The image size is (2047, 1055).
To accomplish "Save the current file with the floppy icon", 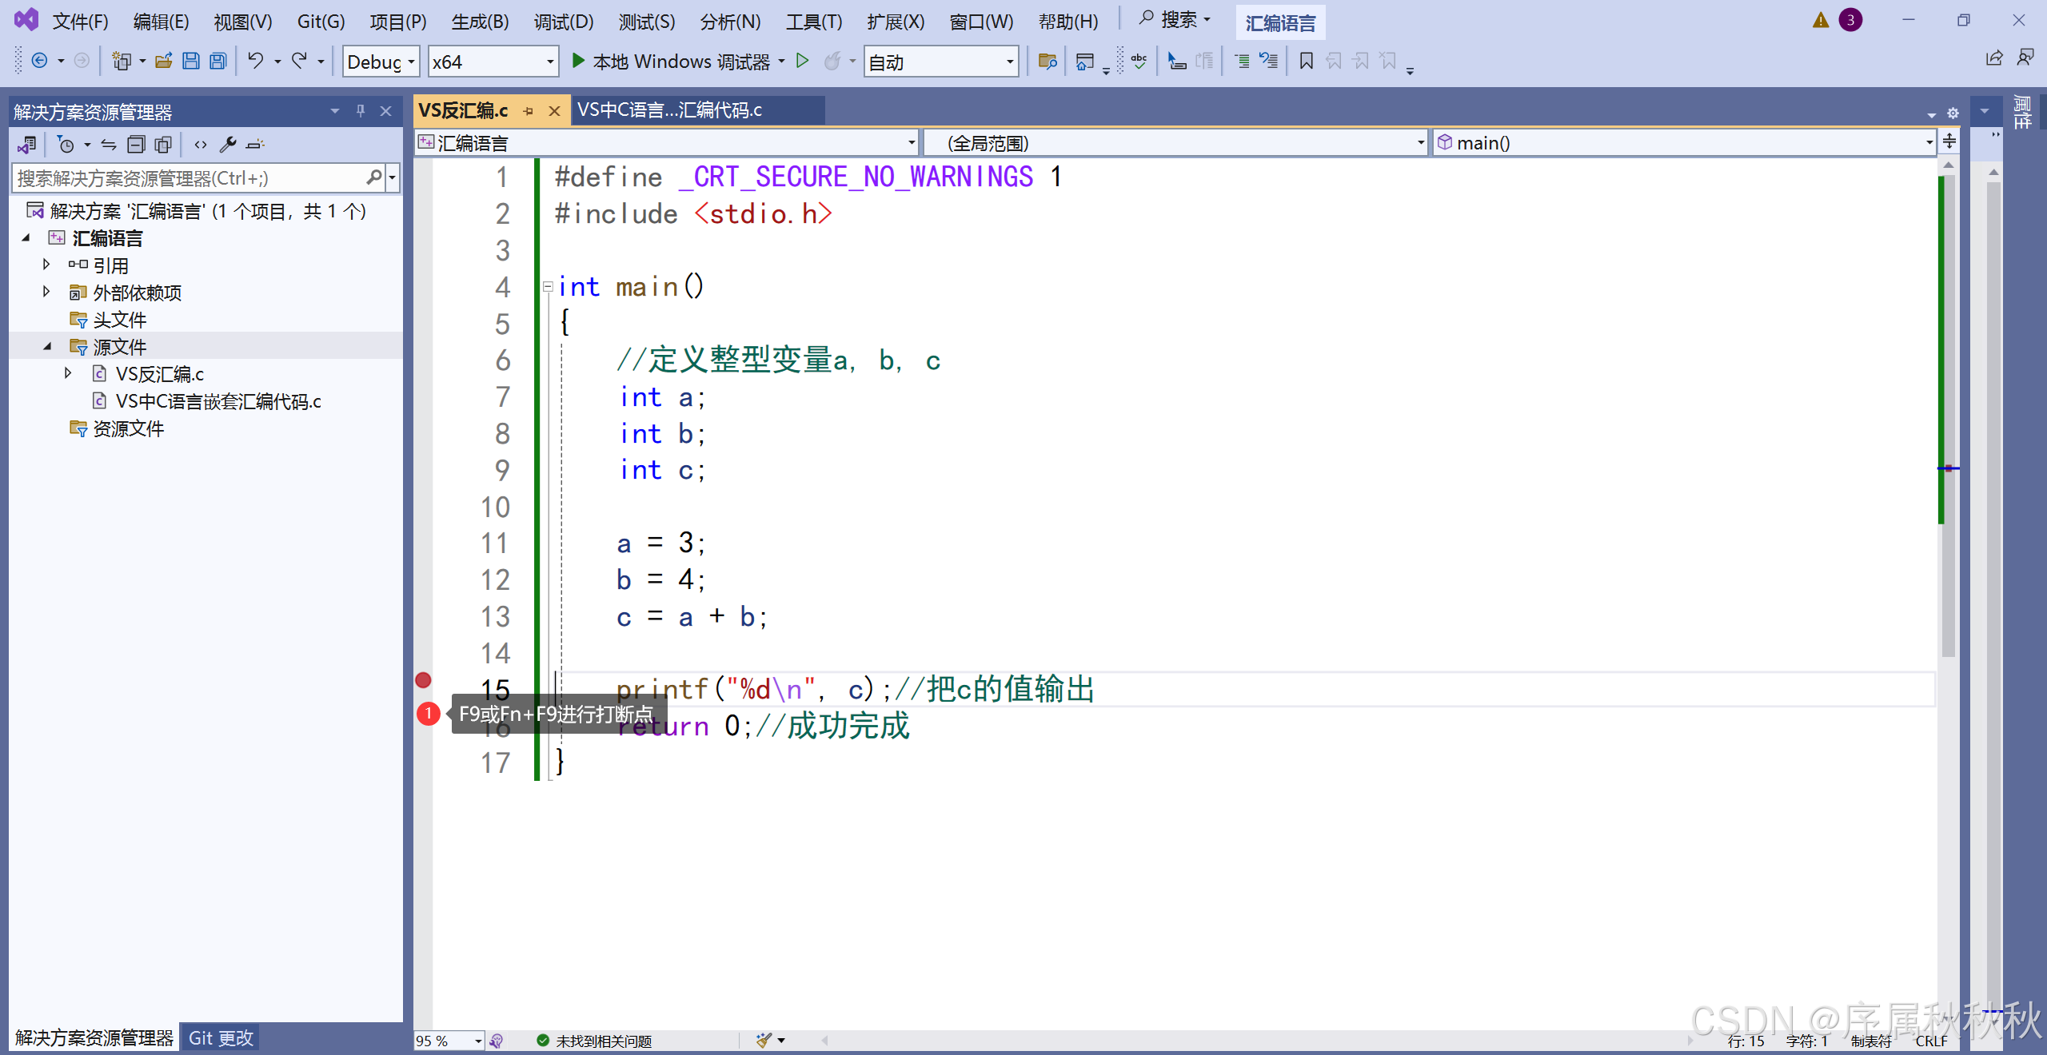I will tap(191, 61).
